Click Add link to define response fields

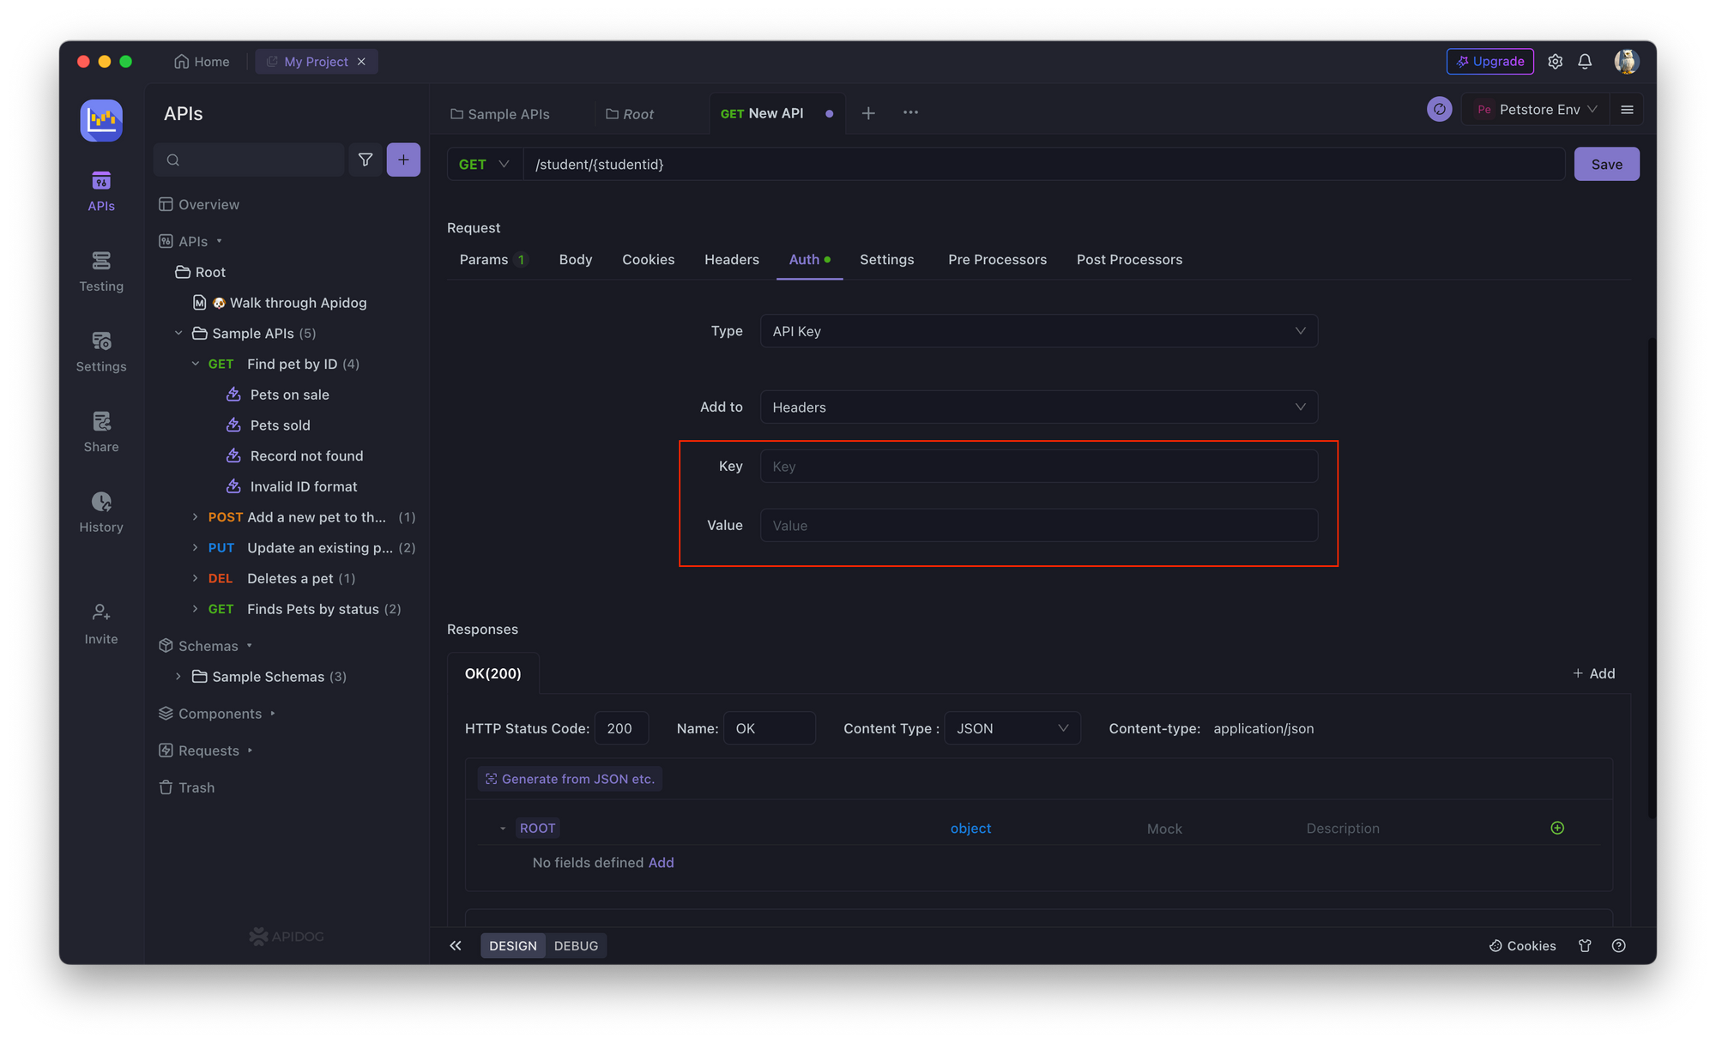[662, 862]
